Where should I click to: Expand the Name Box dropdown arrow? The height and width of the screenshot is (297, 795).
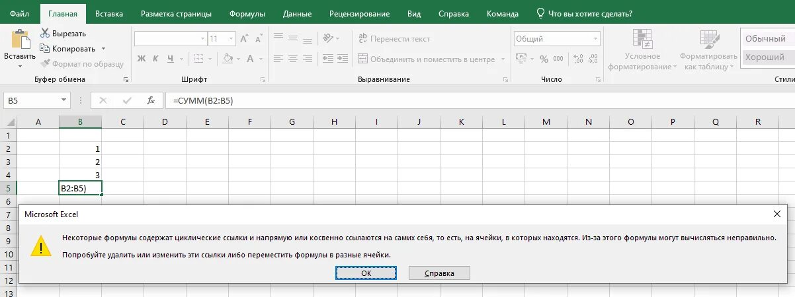coord(64,100)
